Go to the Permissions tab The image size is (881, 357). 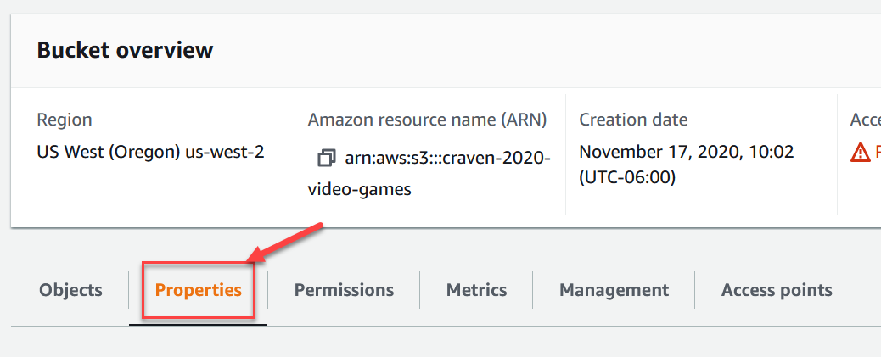(344, 290)
